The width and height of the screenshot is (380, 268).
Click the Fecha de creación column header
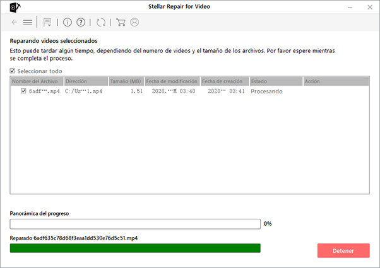[x=225, y=81]
